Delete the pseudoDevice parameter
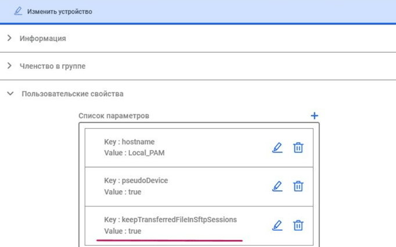Screen dimensions: 396x247 [x=298, y=186]
